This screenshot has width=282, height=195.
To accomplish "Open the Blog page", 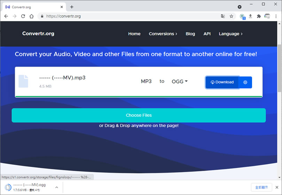I will click(190, 34).
